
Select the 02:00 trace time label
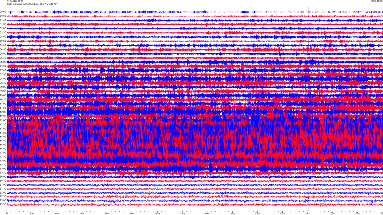point(3,29)
